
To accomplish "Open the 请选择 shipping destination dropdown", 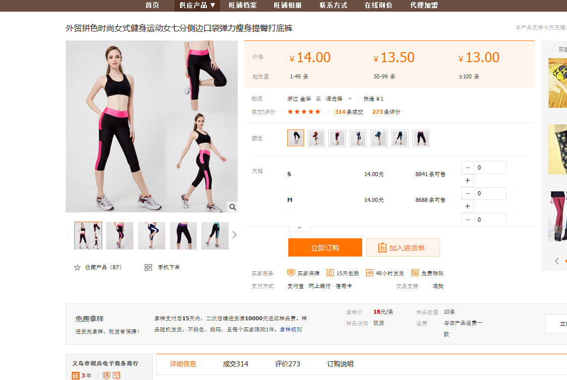I will [x=338, y=99].
